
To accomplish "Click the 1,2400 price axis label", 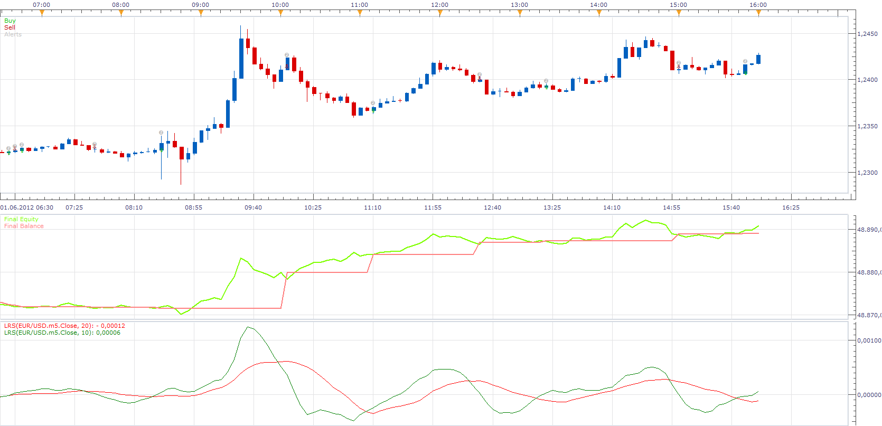I will click(867, 80).
